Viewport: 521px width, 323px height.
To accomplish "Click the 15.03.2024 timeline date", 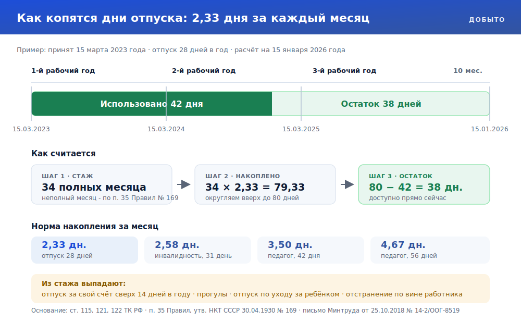I will coord(166,129).
